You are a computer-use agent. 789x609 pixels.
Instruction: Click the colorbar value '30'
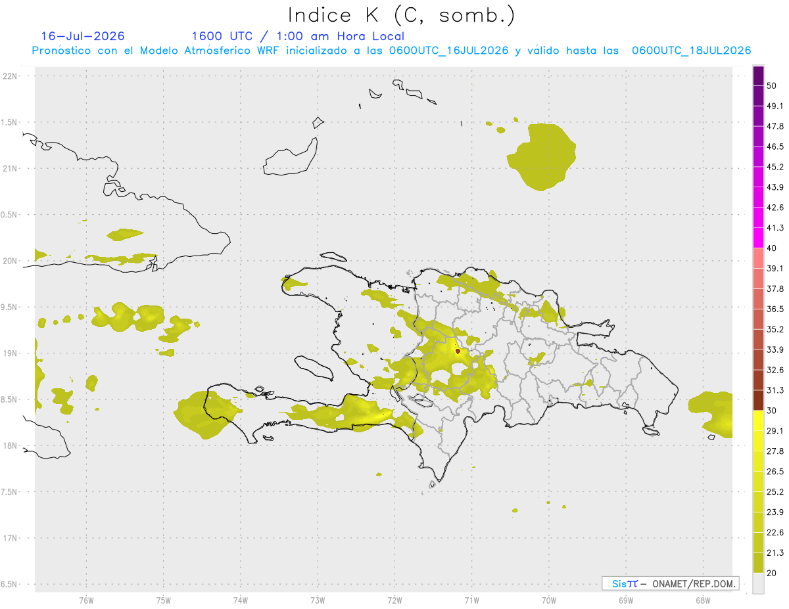772,411
